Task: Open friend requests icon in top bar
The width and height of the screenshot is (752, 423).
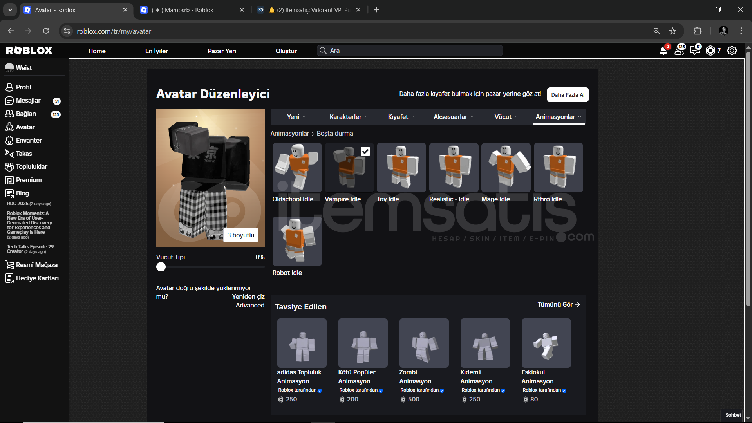Action: click(680, 51)
